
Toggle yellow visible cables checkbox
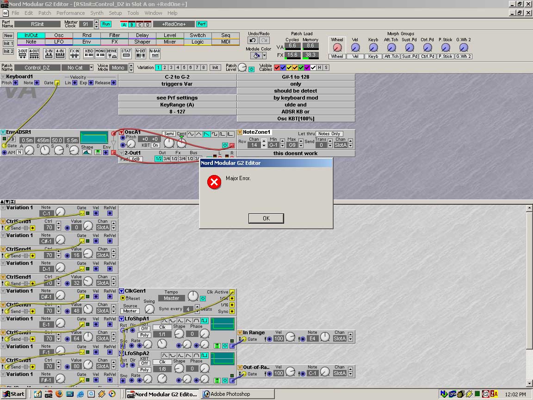click(x=289, y=68)
